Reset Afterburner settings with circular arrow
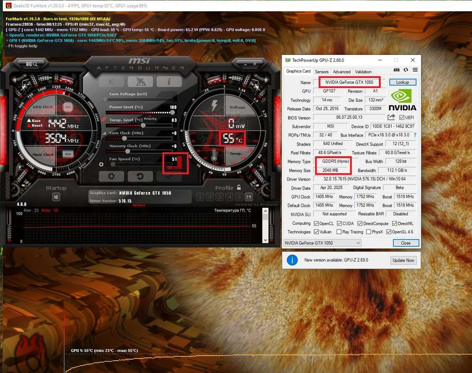 click(x=140, y=176)
